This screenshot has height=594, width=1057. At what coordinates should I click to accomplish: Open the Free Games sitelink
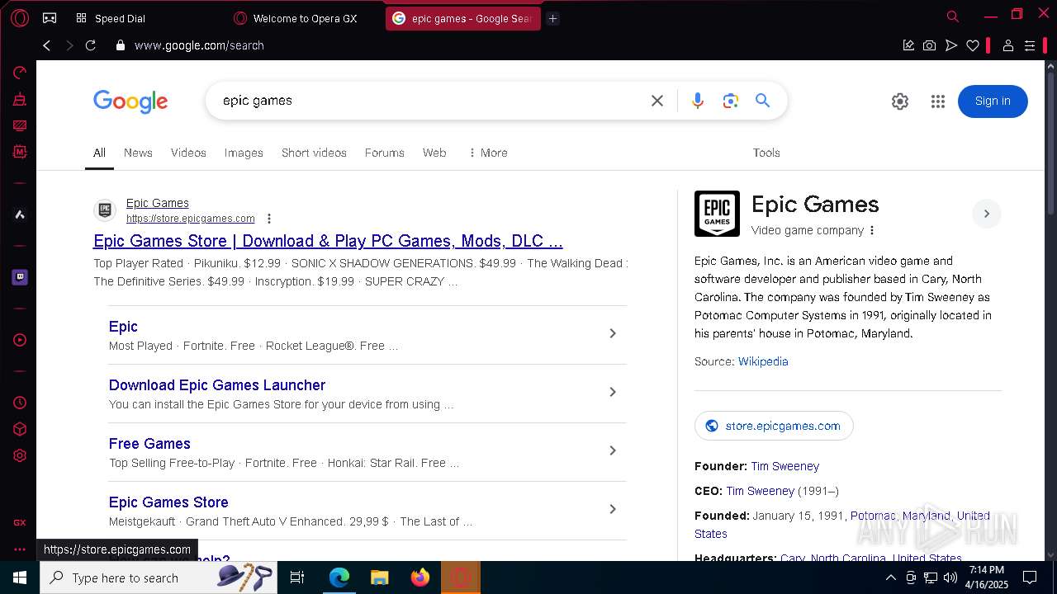[x=149, y=444]
